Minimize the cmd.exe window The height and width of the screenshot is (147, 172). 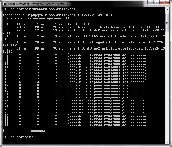coord(151,2)
